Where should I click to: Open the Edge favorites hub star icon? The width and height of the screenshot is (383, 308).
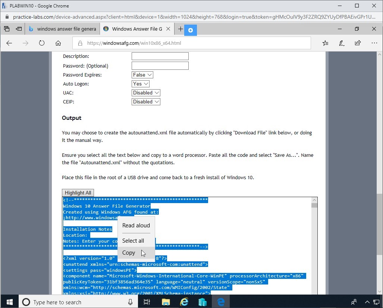(325, 43)
